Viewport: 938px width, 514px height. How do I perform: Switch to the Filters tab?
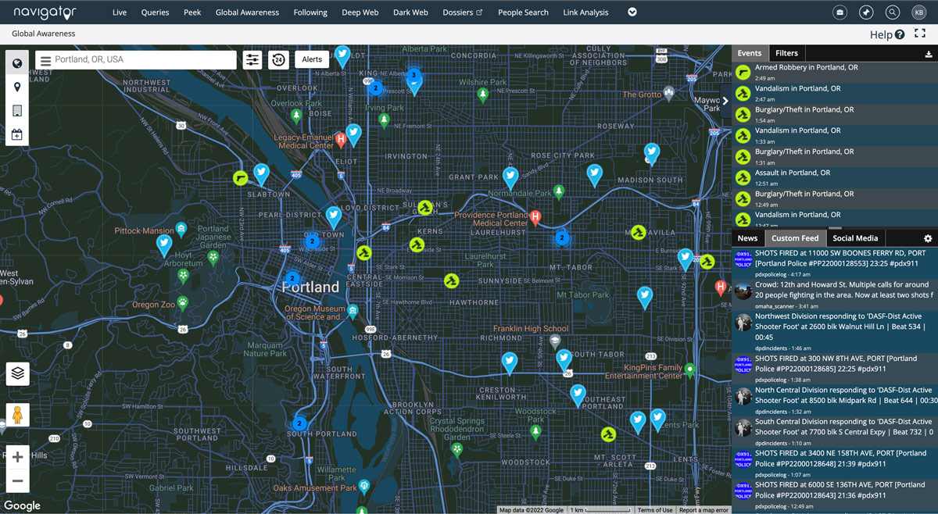click(786, 53)
